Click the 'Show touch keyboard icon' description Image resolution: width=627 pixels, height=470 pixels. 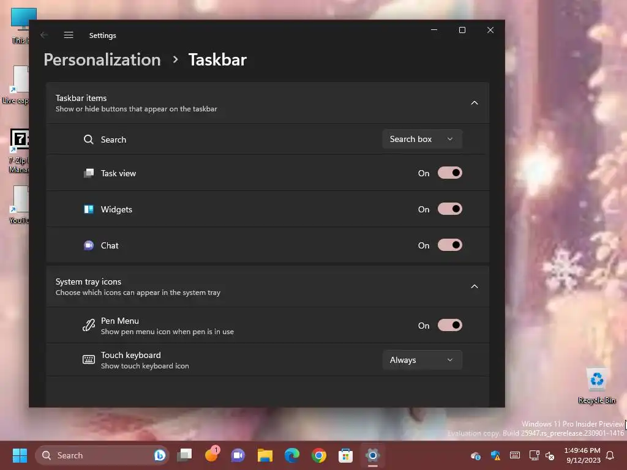coord(145,366)
